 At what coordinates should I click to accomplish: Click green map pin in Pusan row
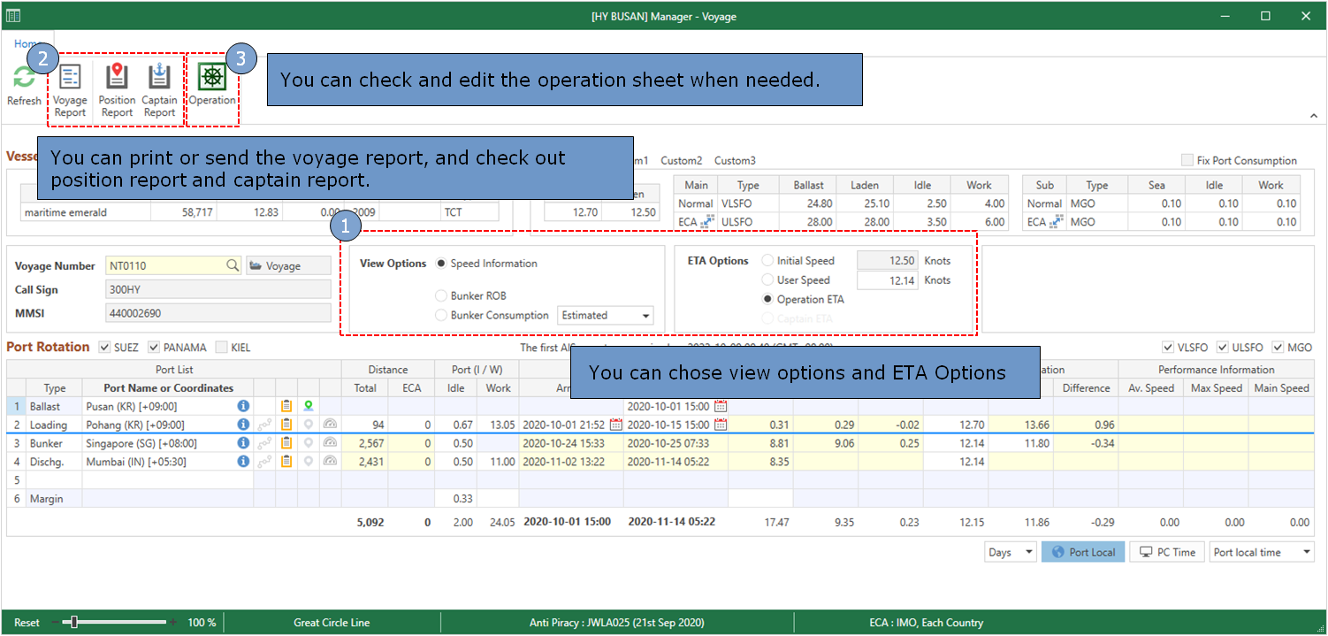(x=309, y=406)
